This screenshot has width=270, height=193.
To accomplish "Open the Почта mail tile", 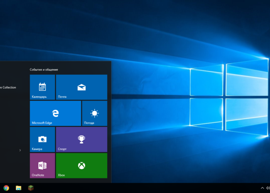I will click(x=81, y=87).
